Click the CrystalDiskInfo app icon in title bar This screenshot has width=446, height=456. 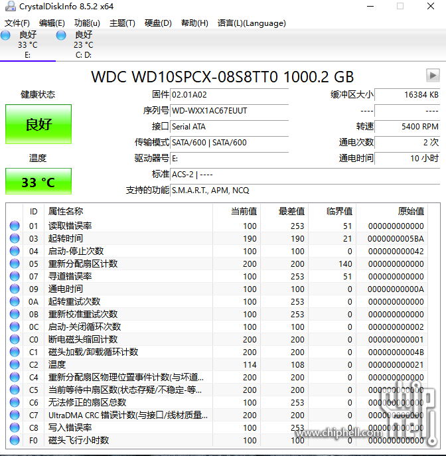(x=11, y=6)
